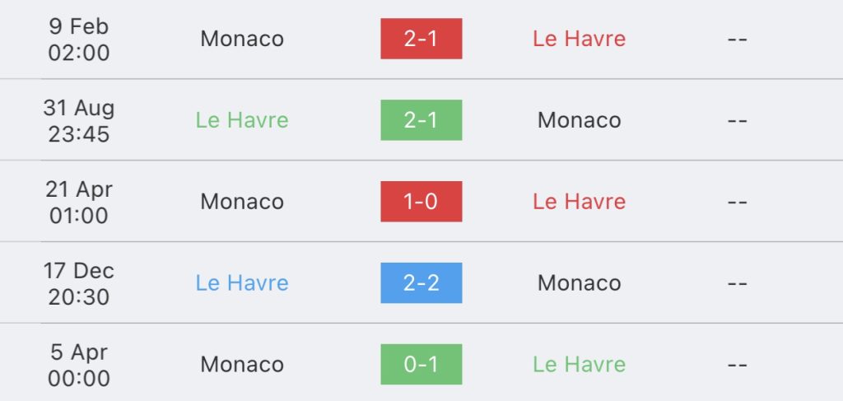The image size is (843, 401).
Task: Select red Le Havre in 9 Feb match
Action: tap(579, 39)
